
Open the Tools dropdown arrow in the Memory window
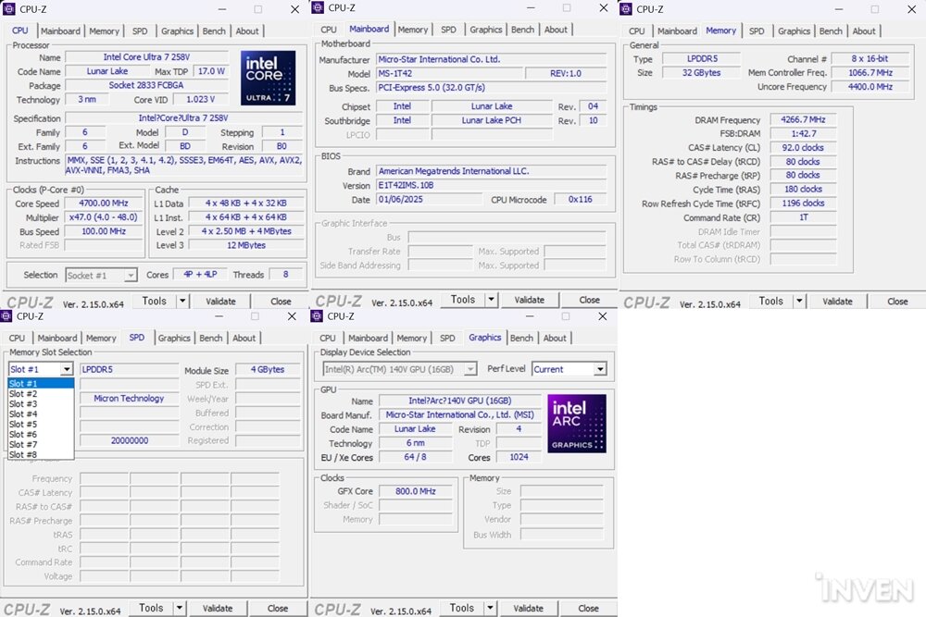pyautogui.click(x=799, y=301)
